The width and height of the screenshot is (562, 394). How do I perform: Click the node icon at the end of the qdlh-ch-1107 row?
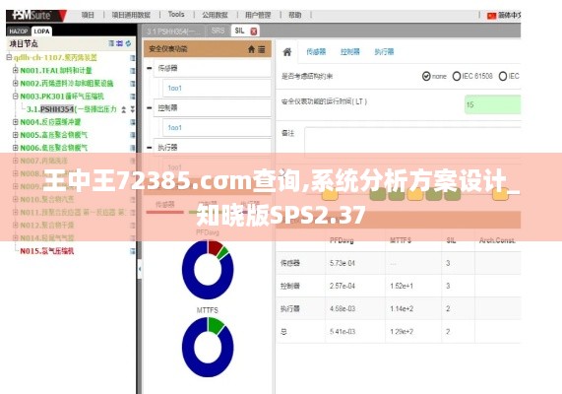pos(132,58)
